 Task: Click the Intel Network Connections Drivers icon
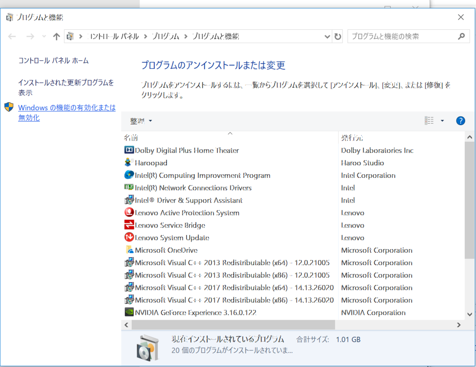129,187
